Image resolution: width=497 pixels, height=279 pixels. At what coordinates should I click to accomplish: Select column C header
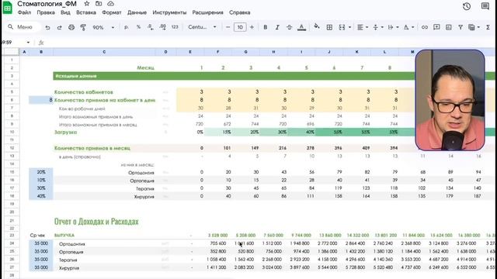104,52
